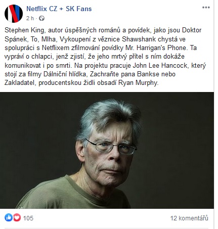Show who reacted via the 105 count
The height and width of the screenshot is (229, 218).
28,218
